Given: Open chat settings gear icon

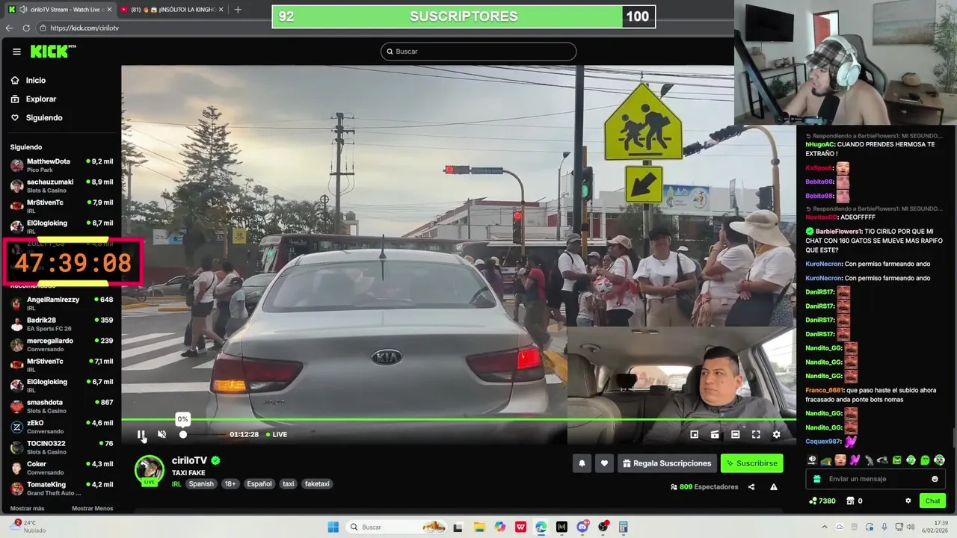Looking at the screenshot, I should [x=908, y=501].
